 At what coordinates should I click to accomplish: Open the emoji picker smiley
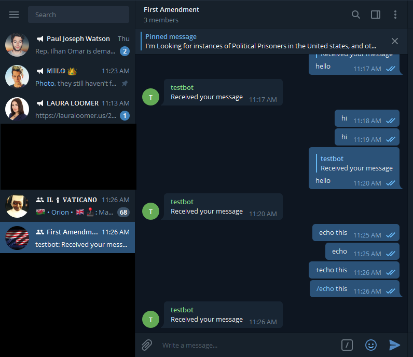(371, 345)
